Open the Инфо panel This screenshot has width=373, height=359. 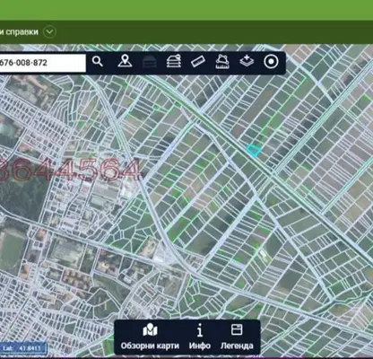coord(200,337)
